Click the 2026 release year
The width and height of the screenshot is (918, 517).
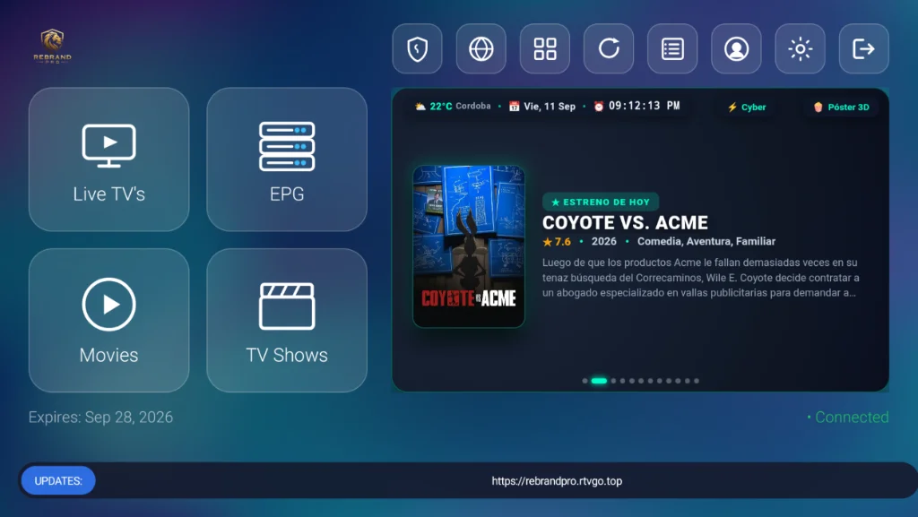click(x=603, y=242)
